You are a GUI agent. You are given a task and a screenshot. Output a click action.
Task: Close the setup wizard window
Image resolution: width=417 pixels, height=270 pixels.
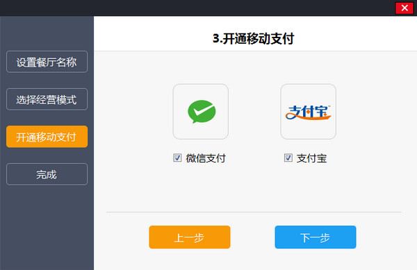404,8
